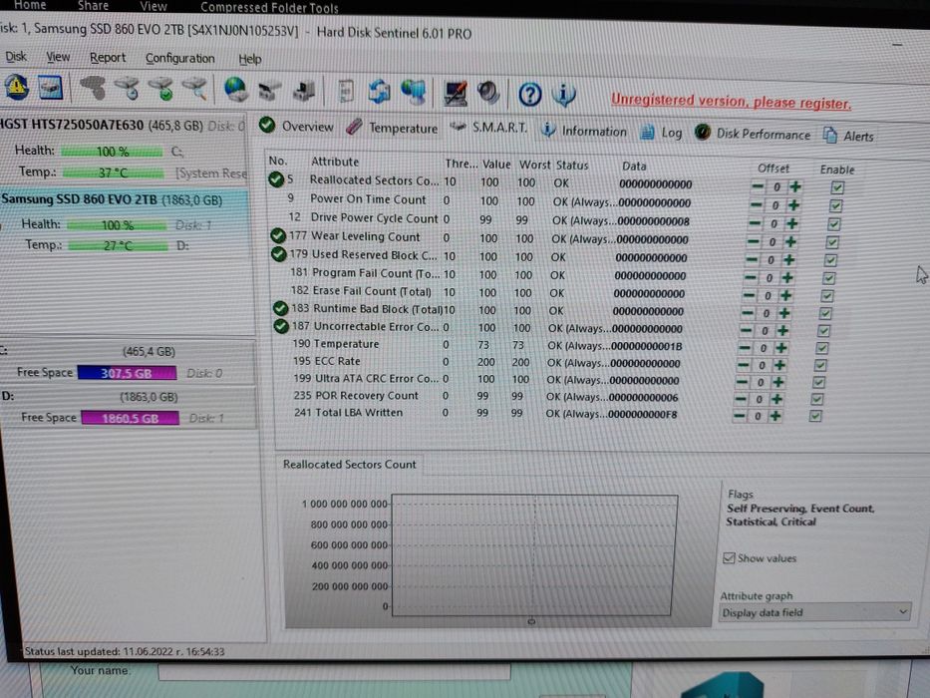Click the green check icon beside Uncorrectable Error
930x698 pixels.
coord(280,326)
